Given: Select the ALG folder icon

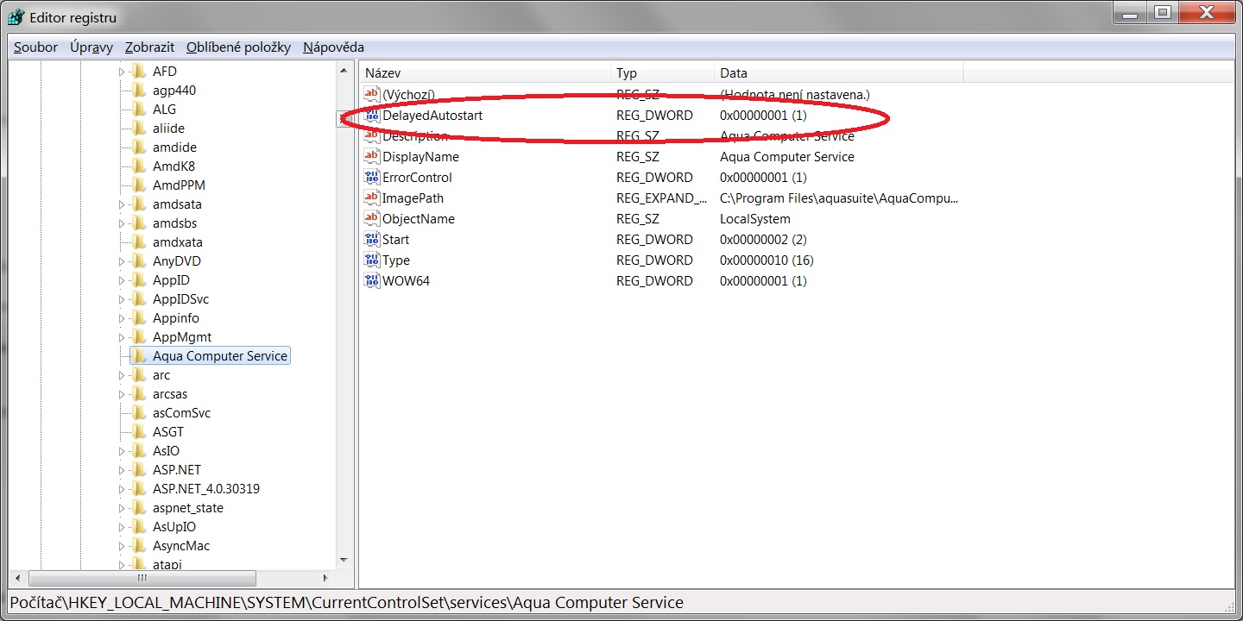Looking at the screenshot, I should pos(139,110).
